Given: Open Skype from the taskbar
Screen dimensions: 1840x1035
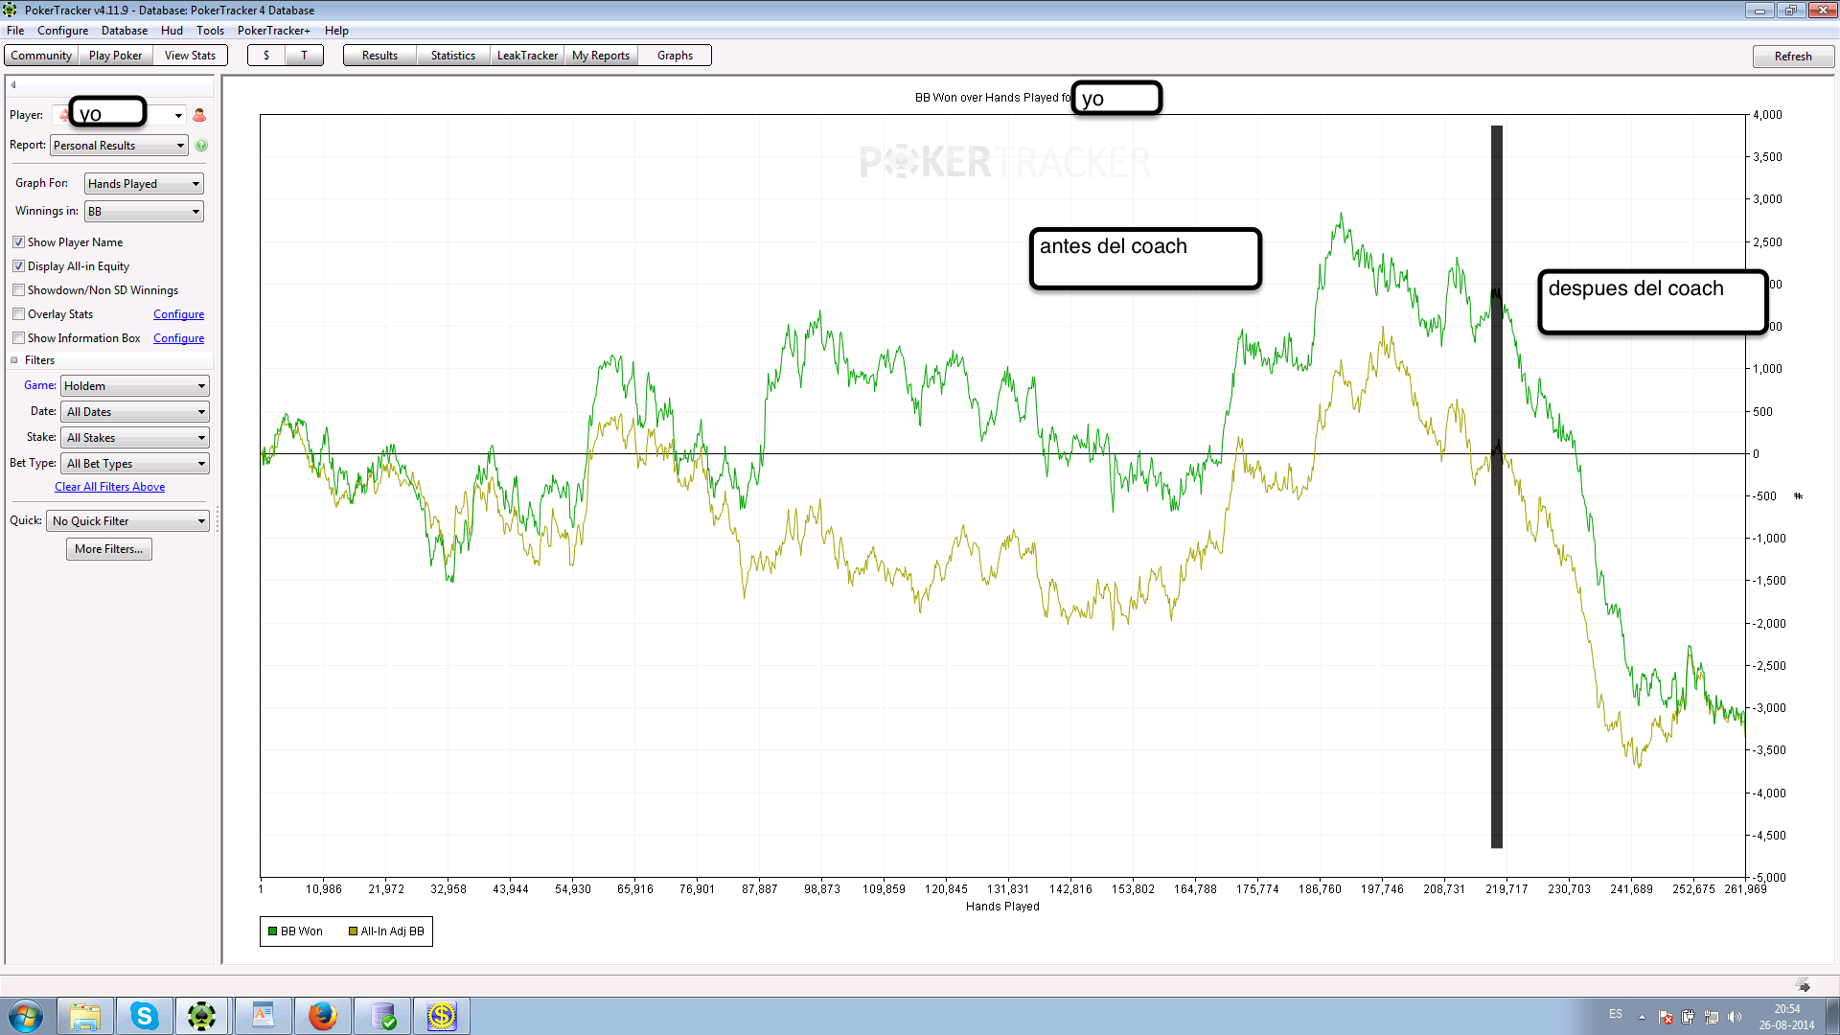Looking at the screenshot, I should click(x=145, y=1016).
